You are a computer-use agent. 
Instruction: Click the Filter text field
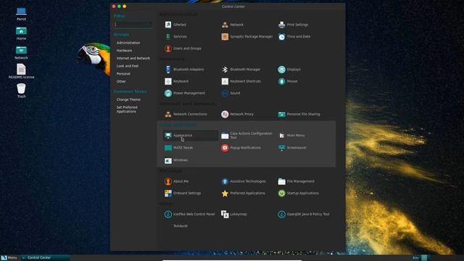tap(133, 25)
